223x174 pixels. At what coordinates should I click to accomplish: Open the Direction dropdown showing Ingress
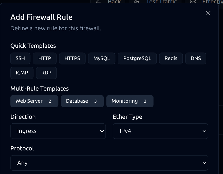tap(58, 131)
